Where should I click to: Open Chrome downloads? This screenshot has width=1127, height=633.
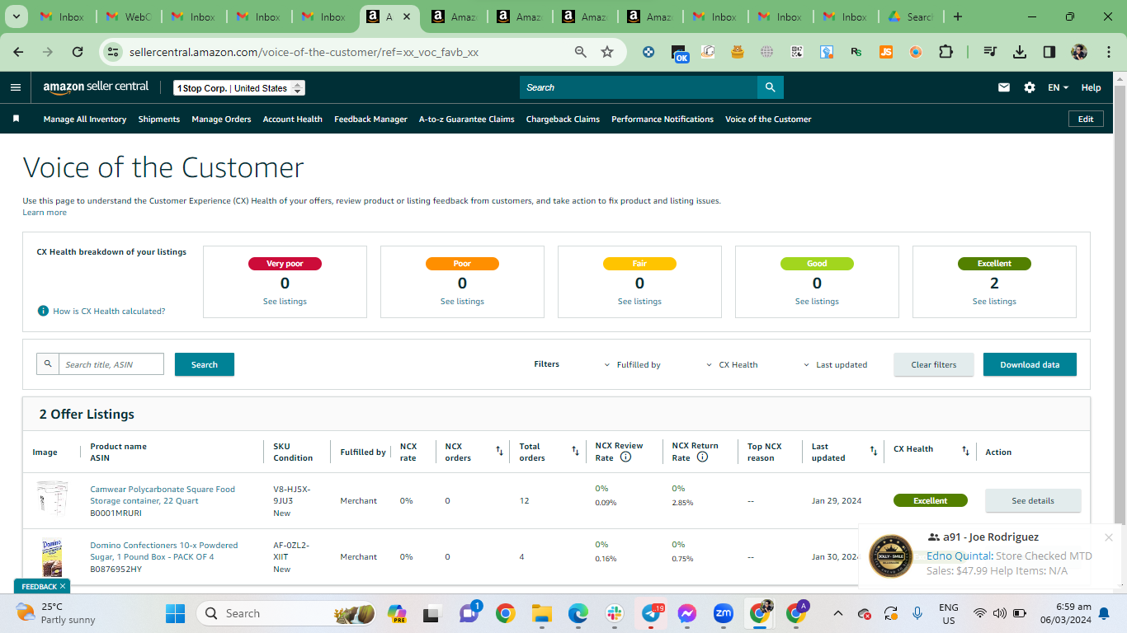pyautogui.click(x=1020, y=52)
